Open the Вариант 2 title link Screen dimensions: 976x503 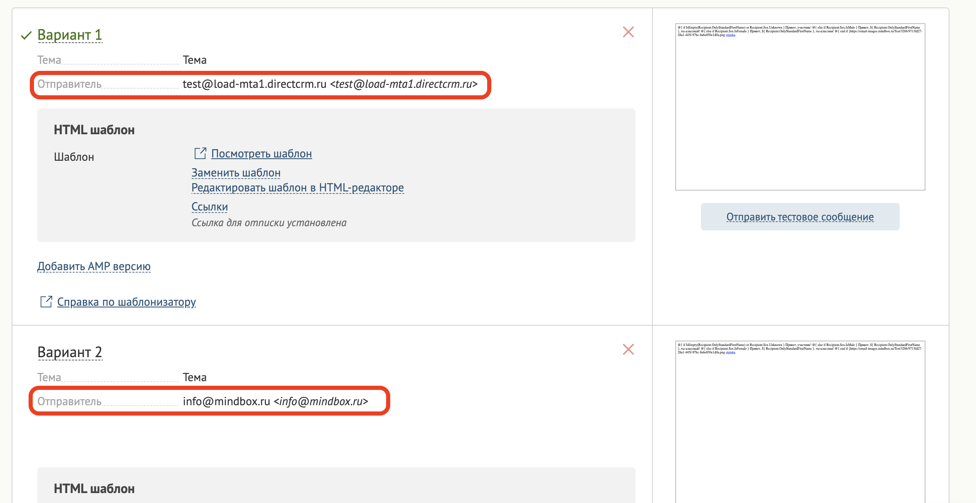tap(70, 352)
